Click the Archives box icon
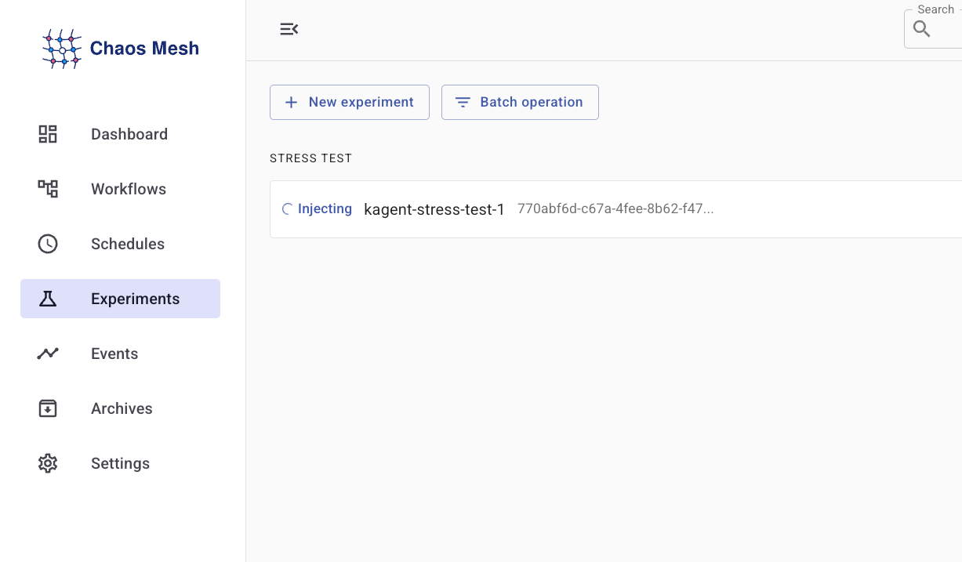 [x=48, y=408]
